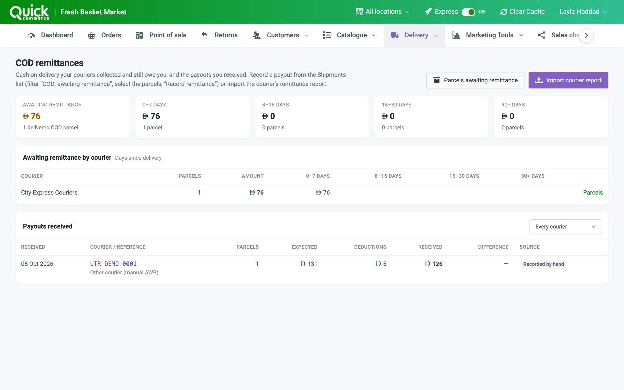
Task: Click the Returns arrow icon
Action: (205, 35)
